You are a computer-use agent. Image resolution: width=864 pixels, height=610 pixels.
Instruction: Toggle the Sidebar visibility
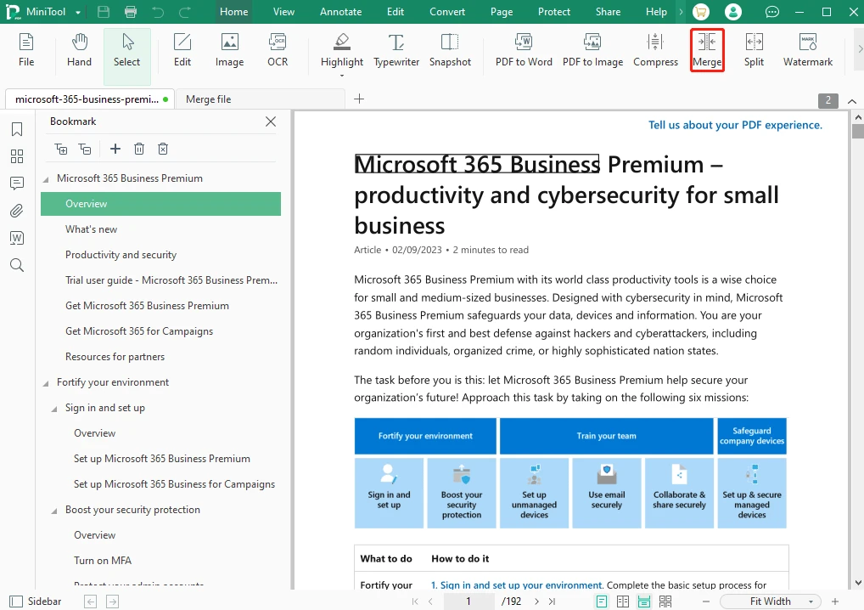pyautogui.click(x=36, y=602)
